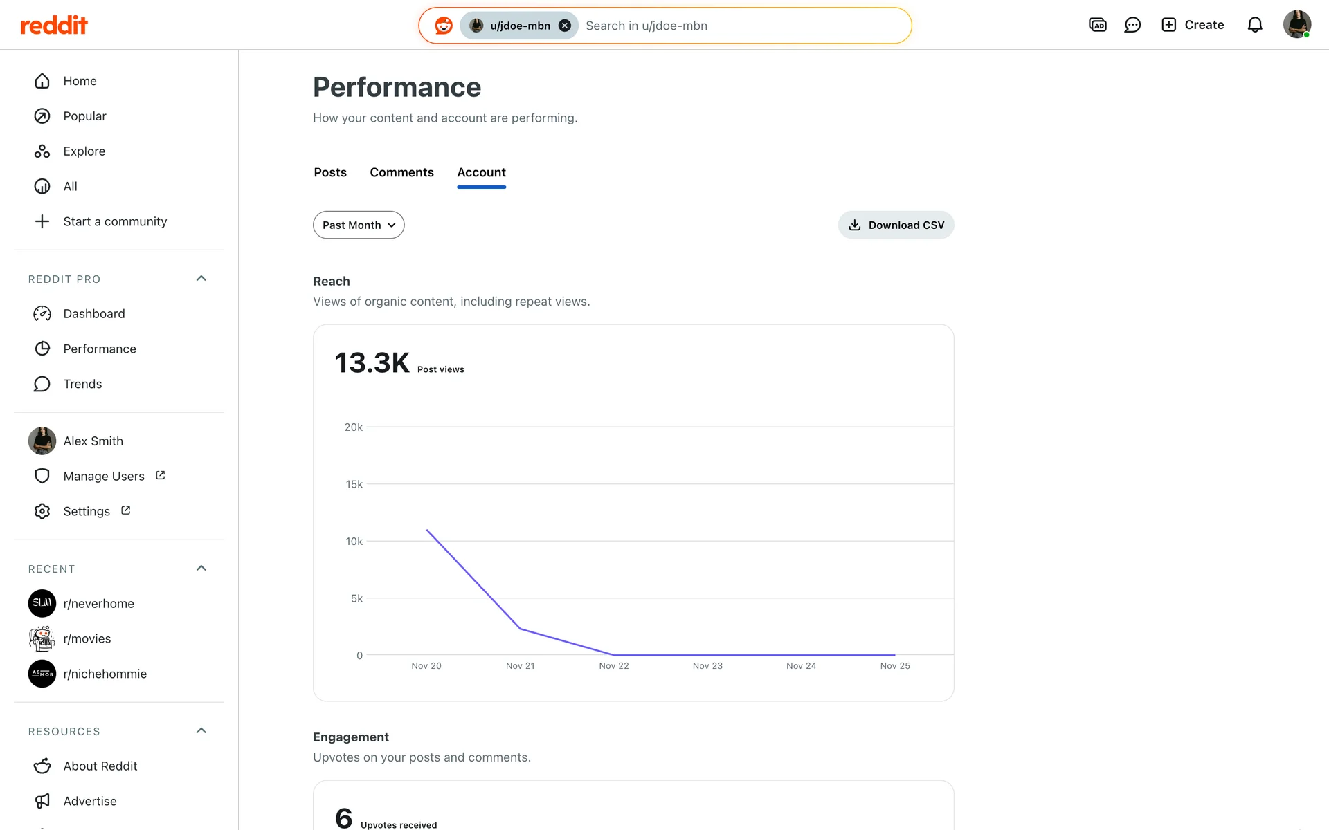Open the user profile avatar menu
The width and height of the screenshot is (1329, 830).
coord(1296,25)
